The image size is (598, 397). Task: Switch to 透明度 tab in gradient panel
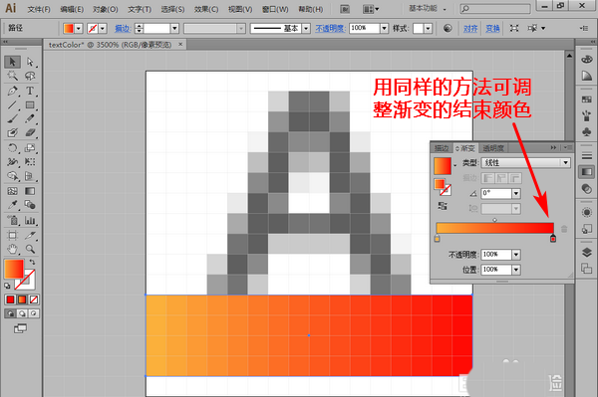(492, 148)
